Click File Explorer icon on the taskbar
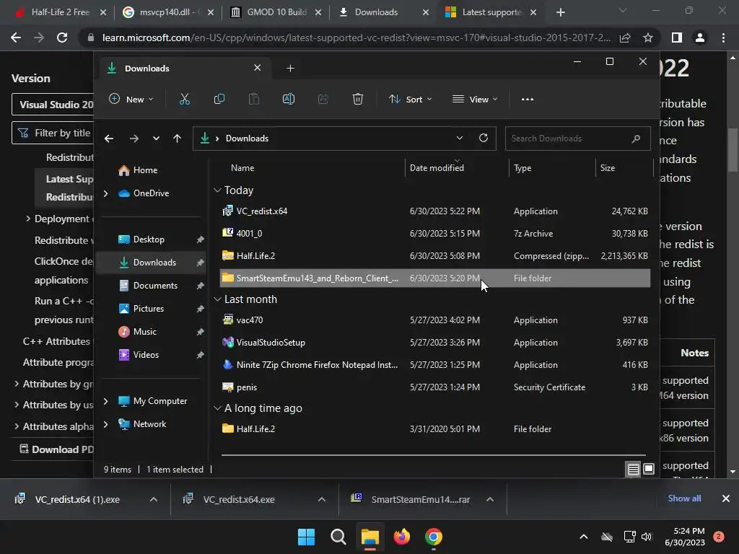The height and width of the screenshot is (554, 739). (370, 537)
